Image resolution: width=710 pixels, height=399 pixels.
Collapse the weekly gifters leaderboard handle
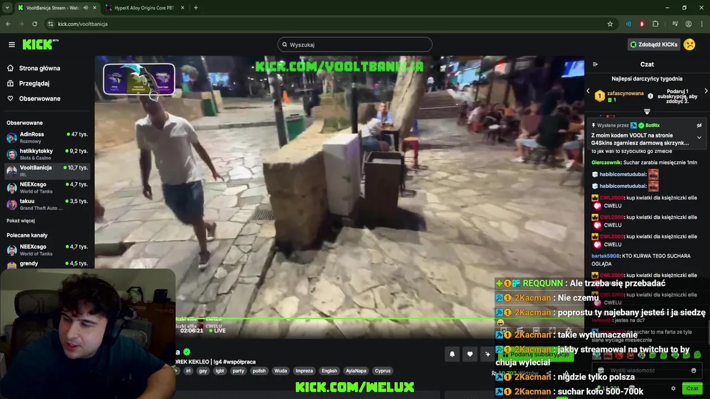coord(647,112)
